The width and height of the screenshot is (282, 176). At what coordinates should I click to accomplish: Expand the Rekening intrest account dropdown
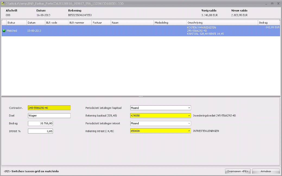point(189,131)
